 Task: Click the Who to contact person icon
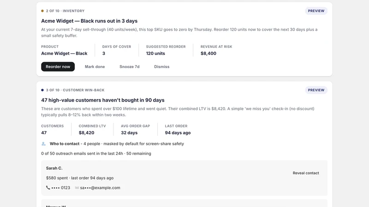click(43, 144)
